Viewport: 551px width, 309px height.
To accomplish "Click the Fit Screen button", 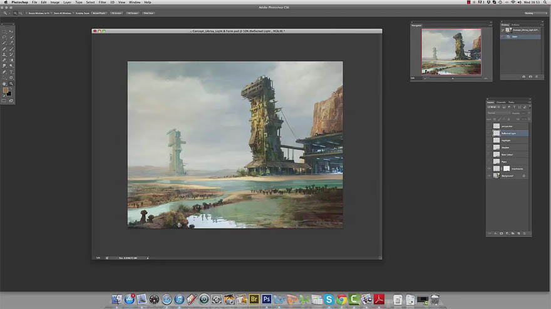I will click(x=116, y=13).
